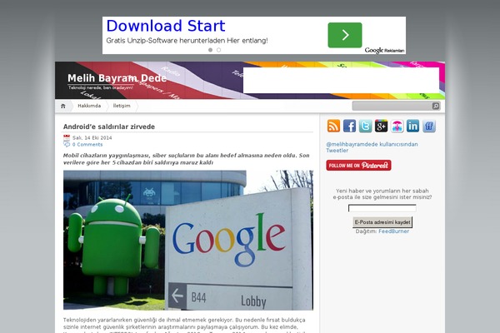
Task: Click 'Teknoloji nerede, ben oradayım!' tagline
Action: click(101, 87)
